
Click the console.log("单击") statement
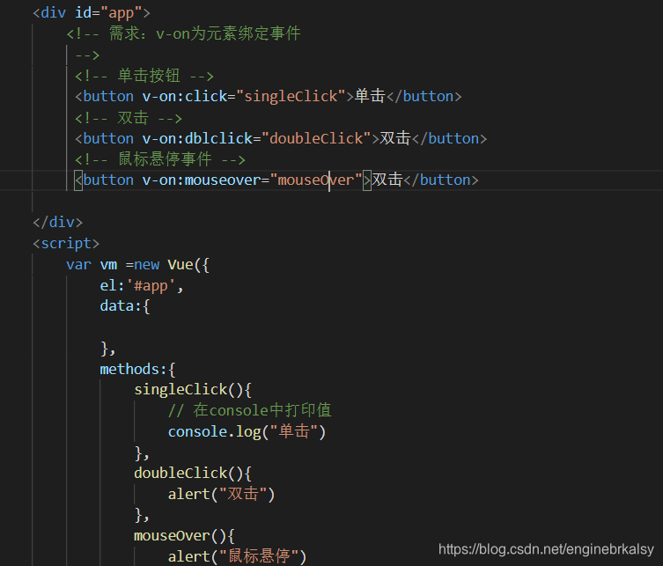(247, 431)
